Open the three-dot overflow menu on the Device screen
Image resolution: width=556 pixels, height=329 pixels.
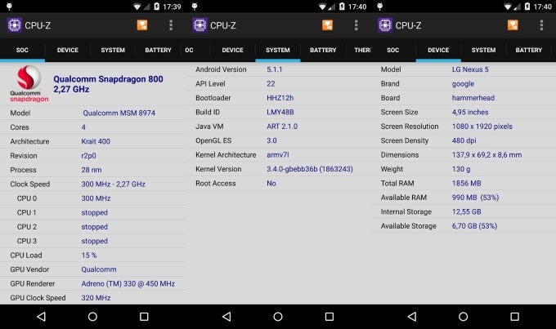pos(541,25)
